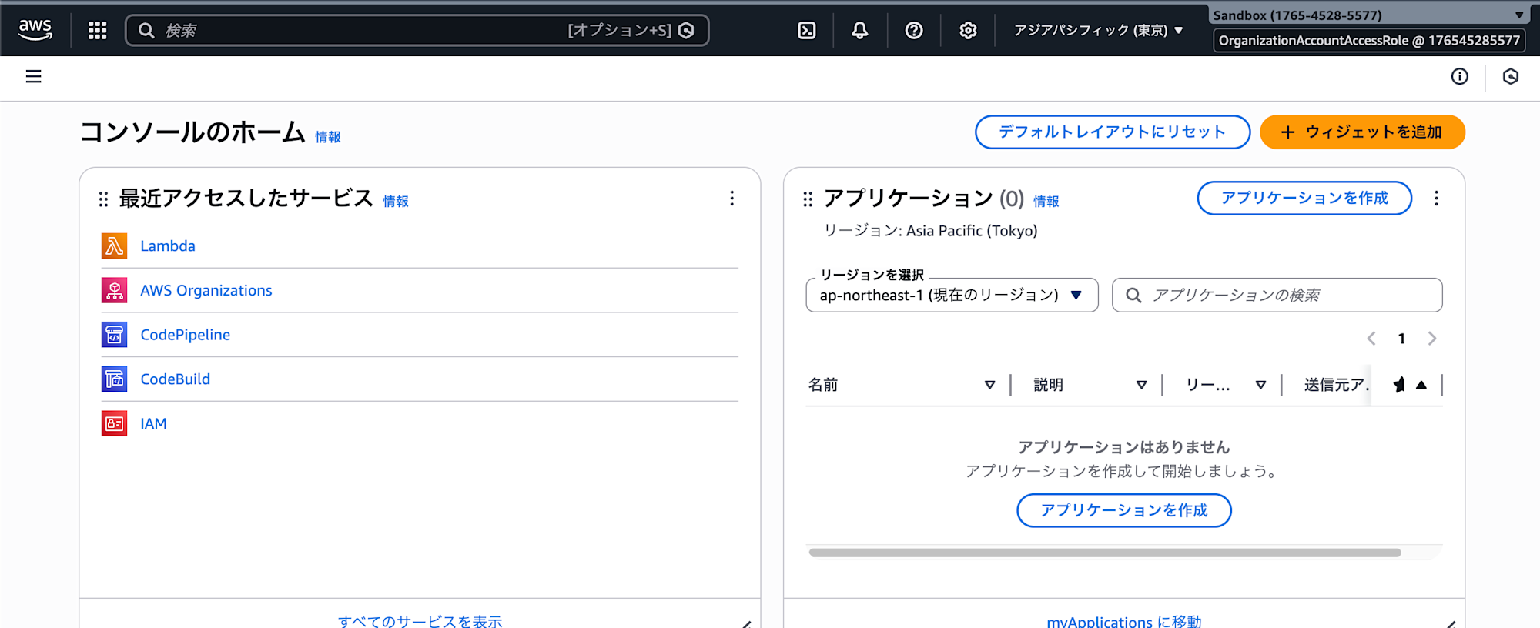Open the info panel circle icon
This screenshot has height=628, width=1540.
[1459, 76]
